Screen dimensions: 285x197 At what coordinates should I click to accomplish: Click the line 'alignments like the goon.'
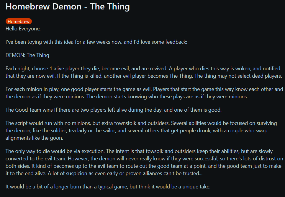34,138
